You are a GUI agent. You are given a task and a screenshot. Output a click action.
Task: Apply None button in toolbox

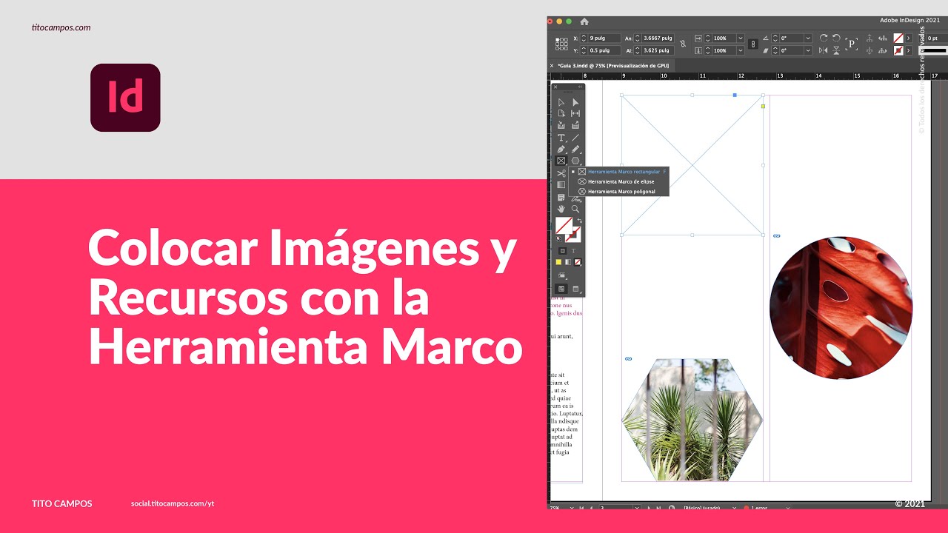pos(578,262)
